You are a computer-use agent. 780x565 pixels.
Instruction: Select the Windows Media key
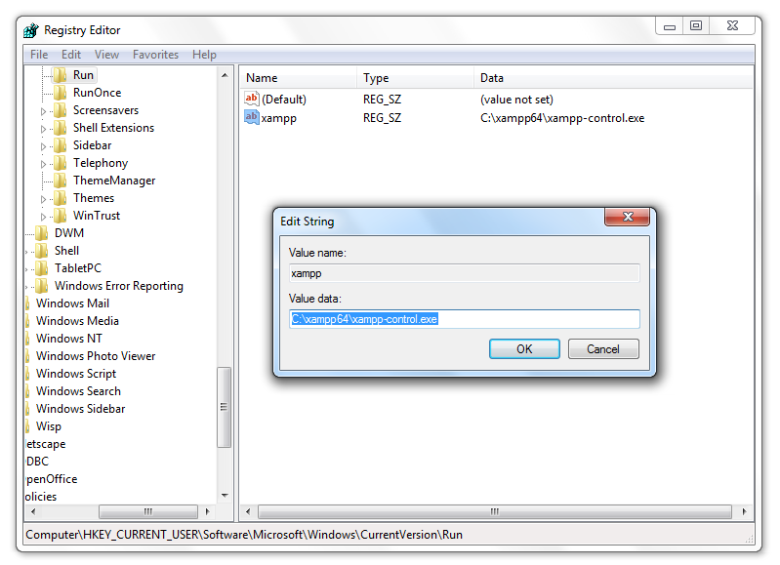[x=77, y=321]
